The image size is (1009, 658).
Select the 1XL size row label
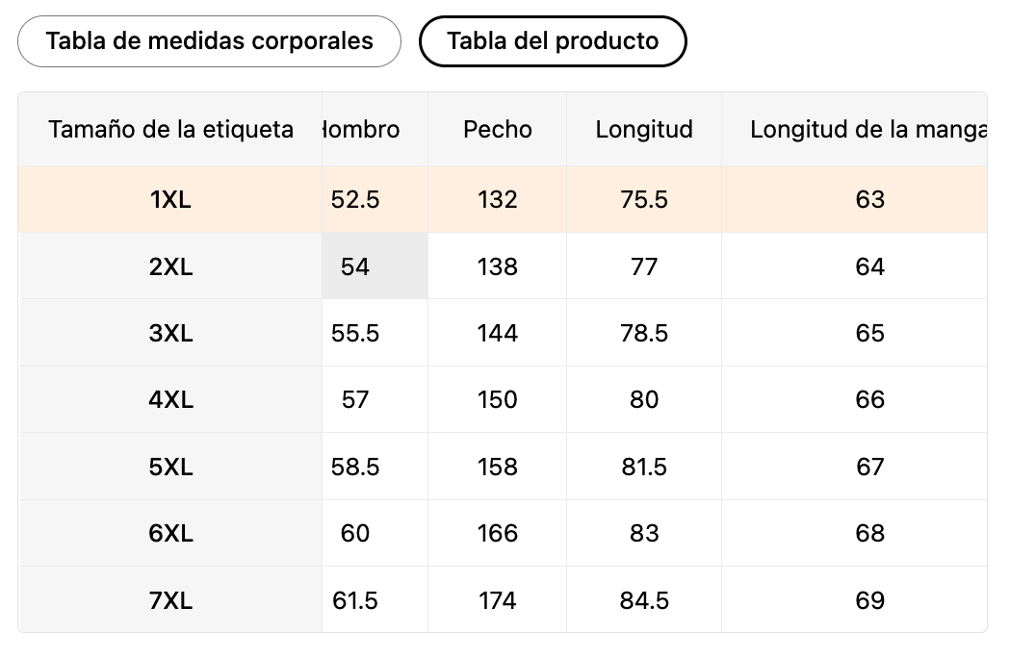coord(170,199)
